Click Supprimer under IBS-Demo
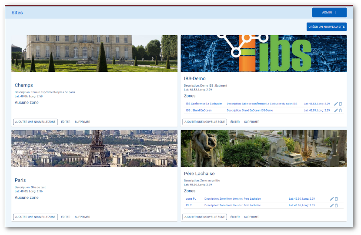Screen dimensions: 361x235 252,122
